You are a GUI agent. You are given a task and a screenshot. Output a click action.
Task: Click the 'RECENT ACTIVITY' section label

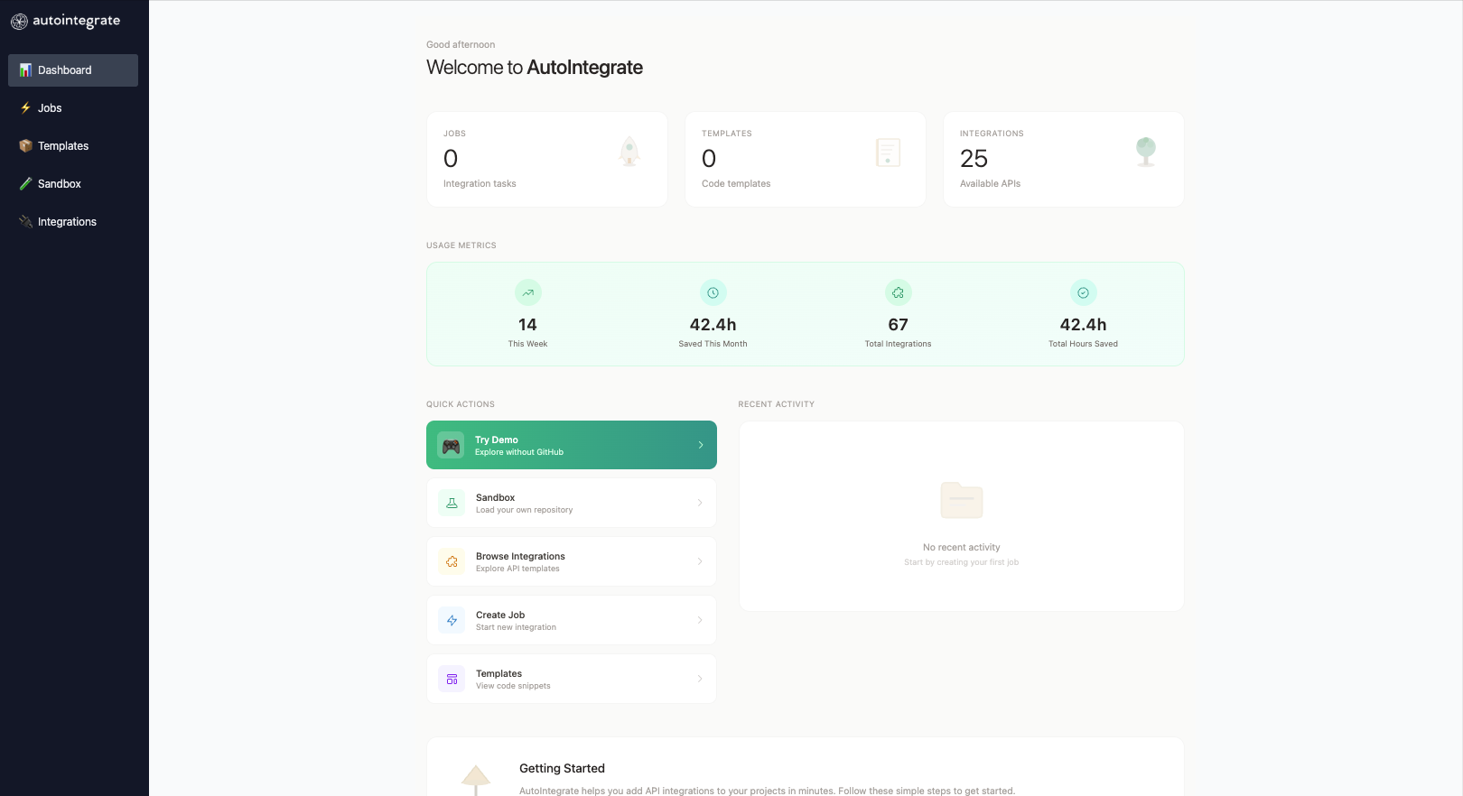777,404
